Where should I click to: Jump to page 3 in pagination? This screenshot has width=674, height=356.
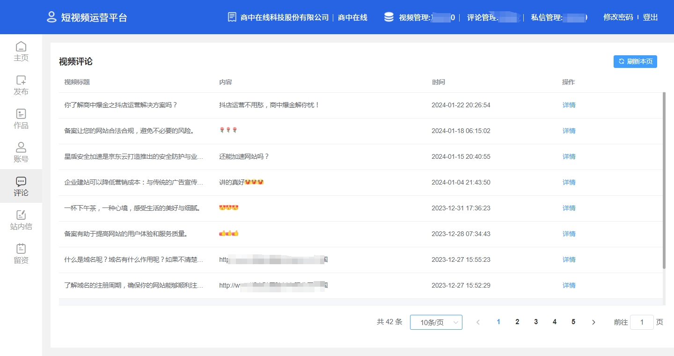(x=536, y=322)
